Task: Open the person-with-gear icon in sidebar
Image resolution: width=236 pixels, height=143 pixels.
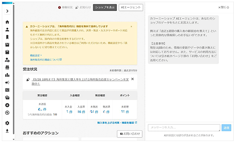Action: tap(7, 60)
